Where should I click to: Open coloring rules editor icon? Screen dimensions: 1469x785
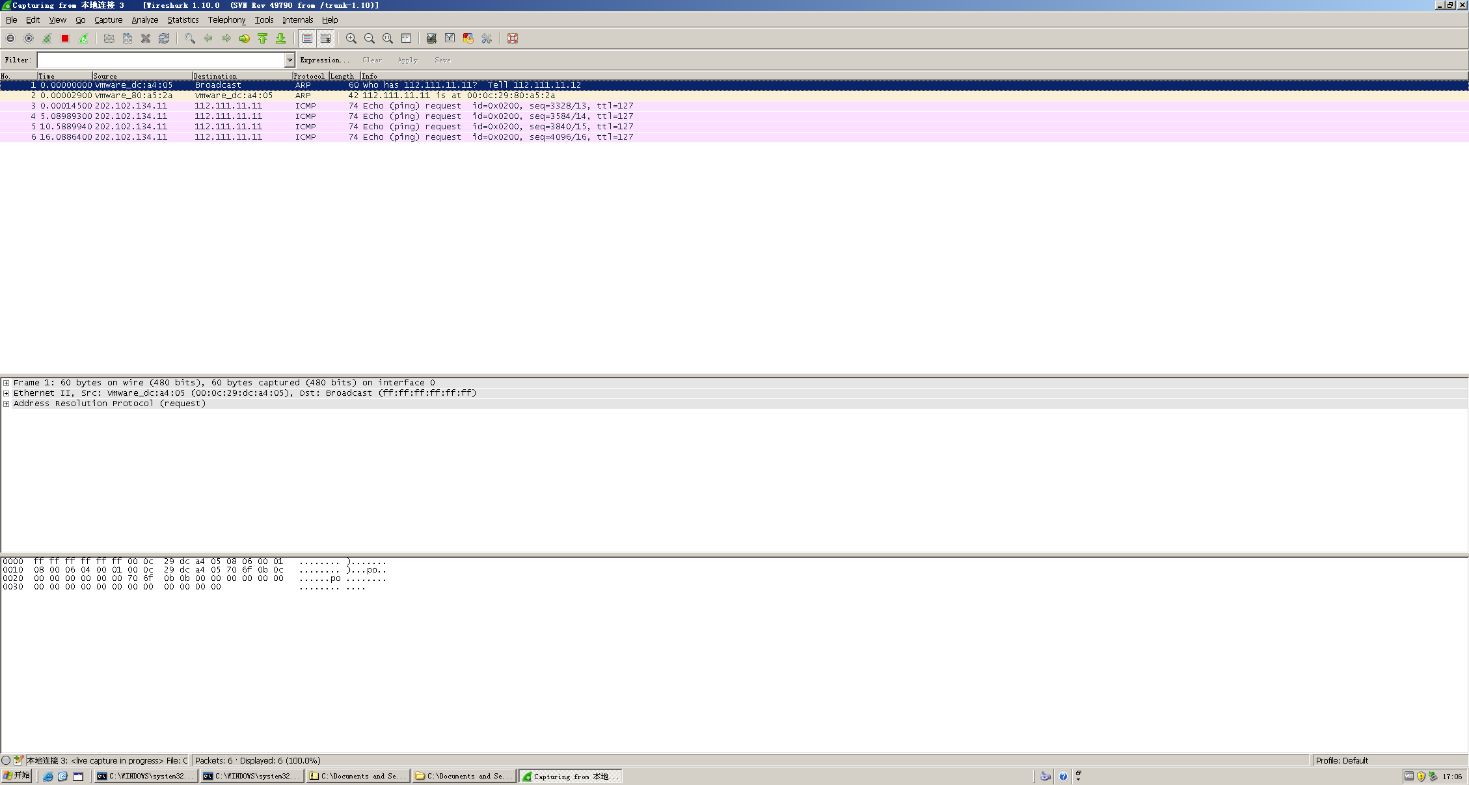[x=468, y=38]
